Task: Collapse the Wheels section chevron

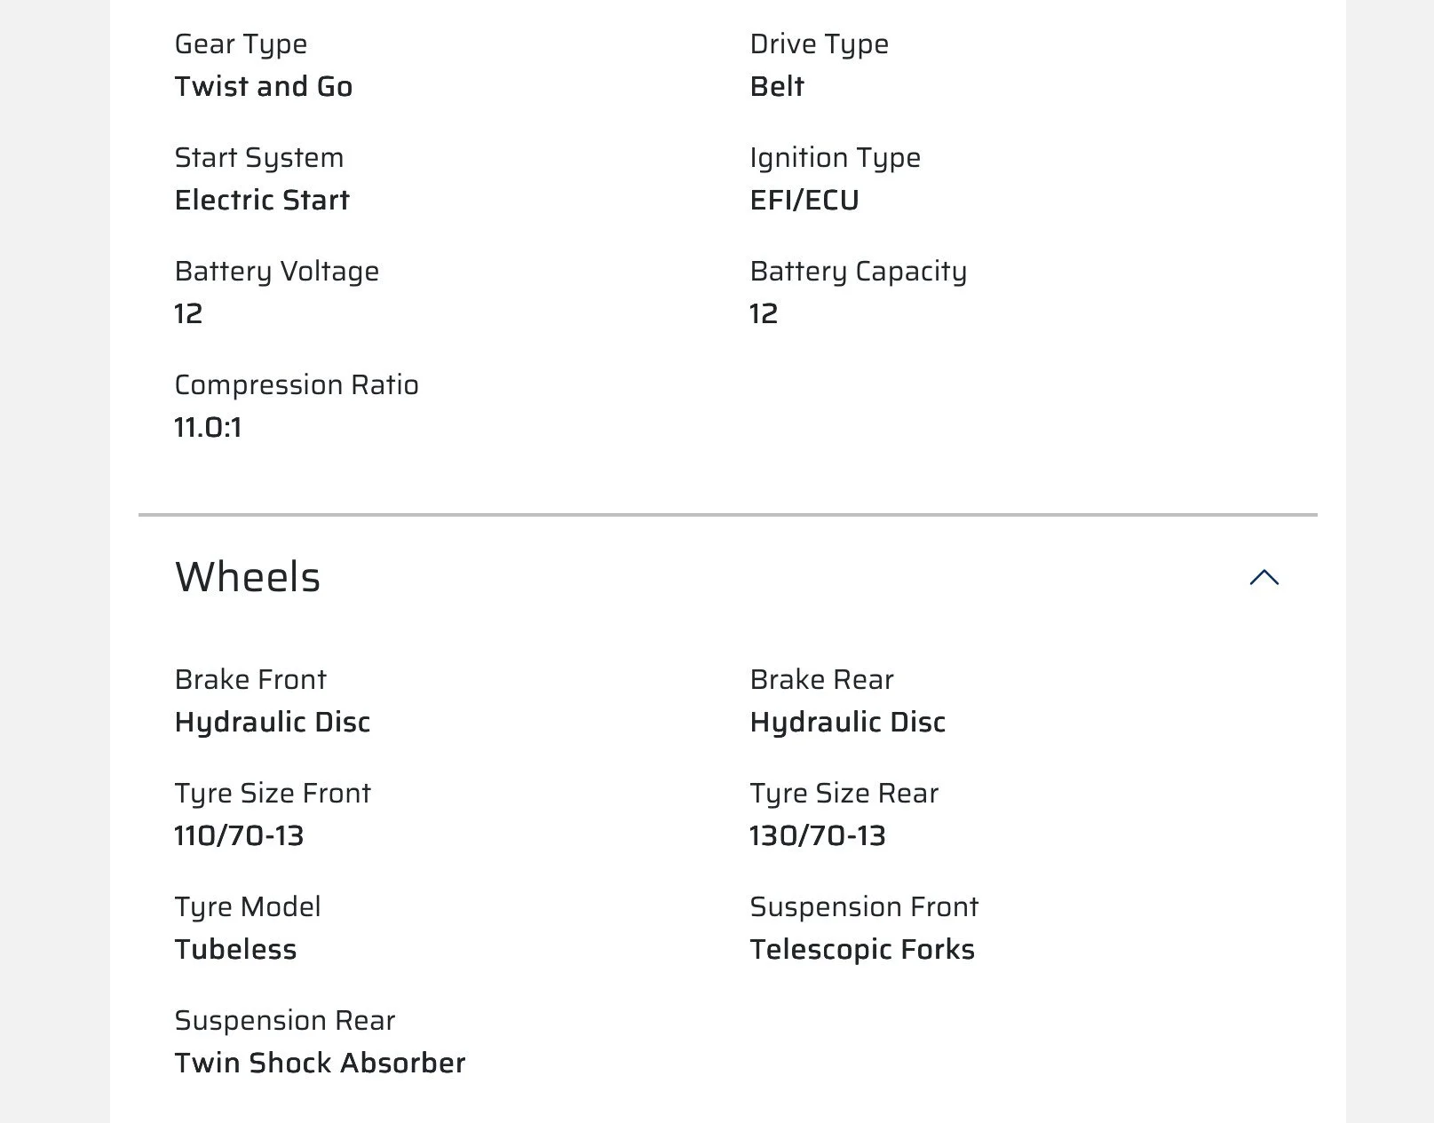Action: [1264, 578]
